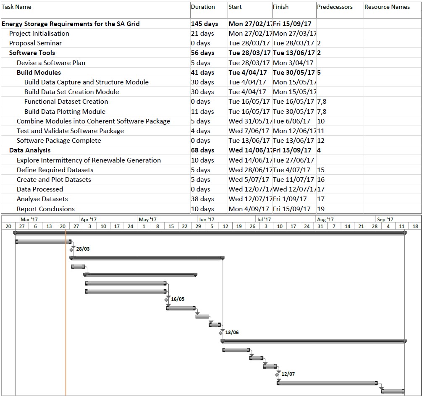422x396 pixels.
Task: Click the 28/03 Proposal Seminar milestone diamond
Action: (x=71, y=250)
